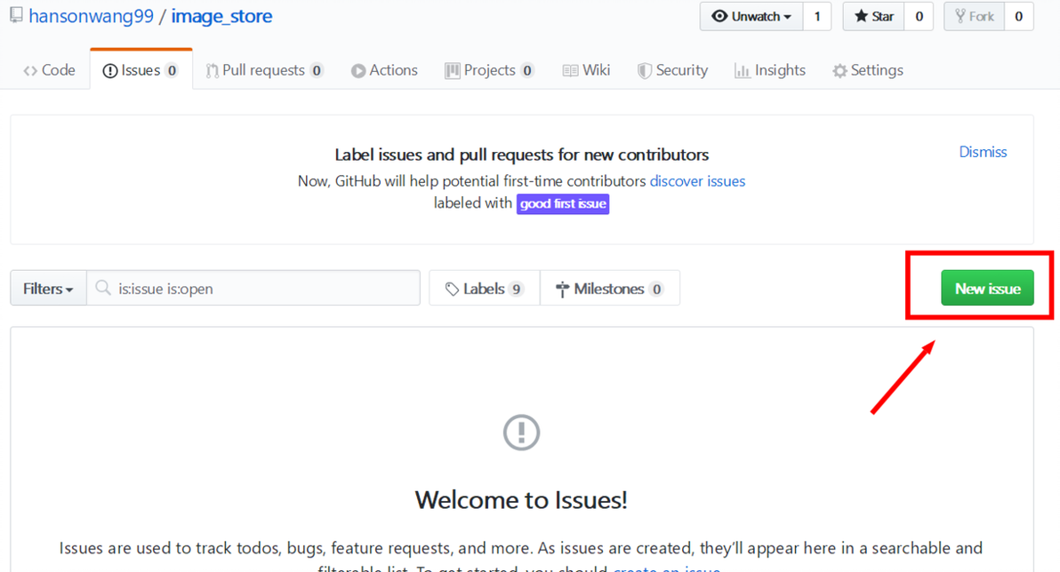Open the Code tab
The height and width of the screenshot is (572, 1060).
click(49, 70)
